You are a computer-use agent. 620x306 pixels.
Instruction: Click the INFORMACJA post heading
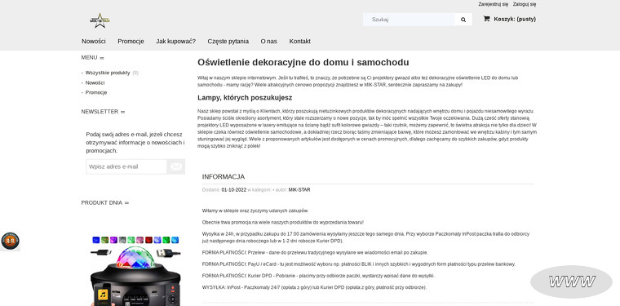224,177
